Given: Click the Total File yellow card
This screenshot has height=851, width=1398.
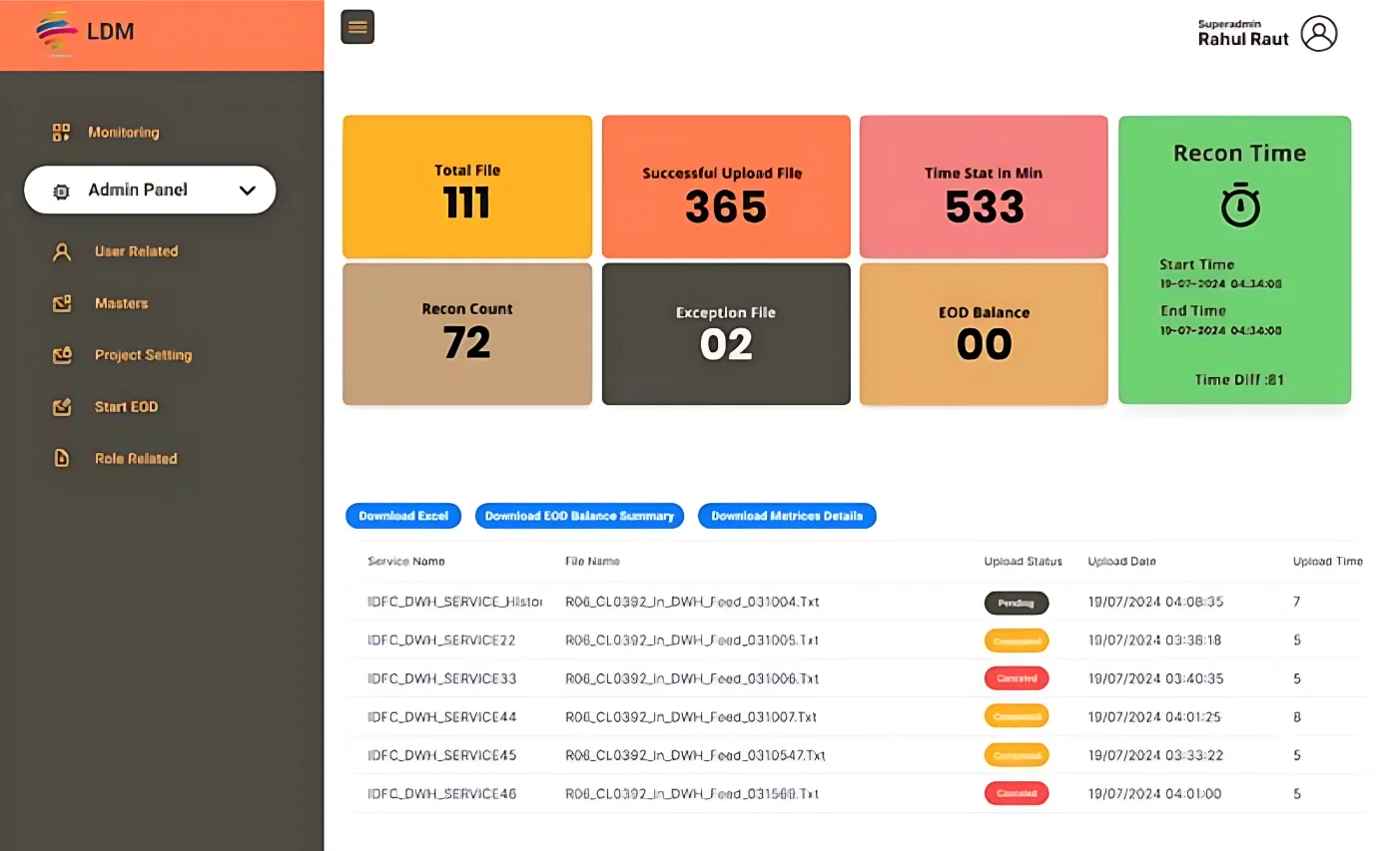Looking at the screenshot, I should point(467,188).
